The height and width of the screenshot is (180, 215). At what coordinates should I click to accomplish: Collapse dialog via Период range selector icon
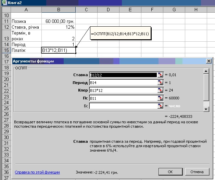(x=160, y=83)
